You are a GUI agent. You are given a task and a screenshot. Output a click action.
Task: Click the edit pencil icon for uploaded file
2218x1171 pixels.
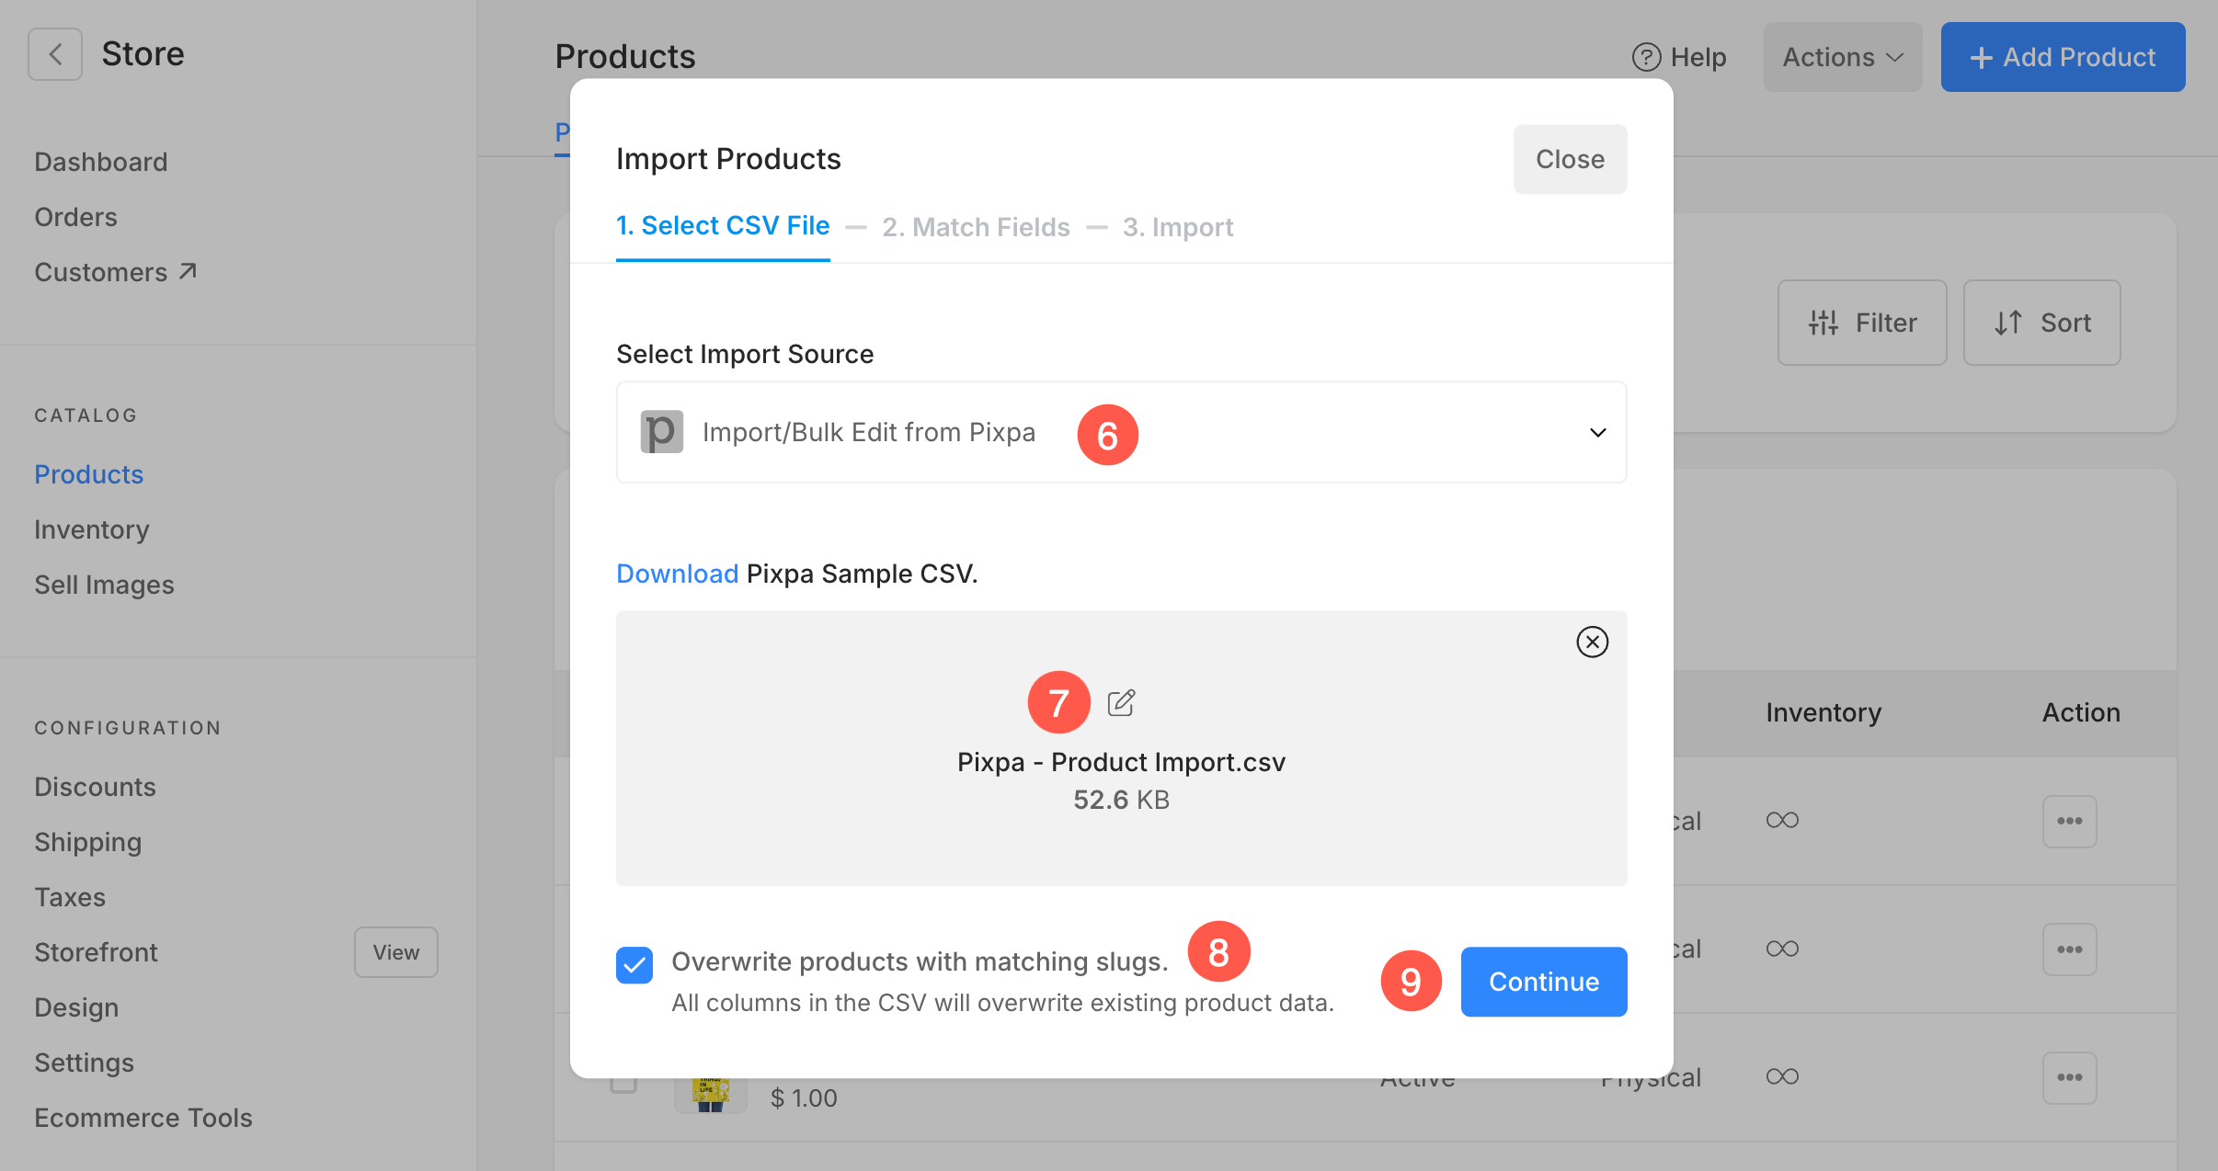(1121, 702)
